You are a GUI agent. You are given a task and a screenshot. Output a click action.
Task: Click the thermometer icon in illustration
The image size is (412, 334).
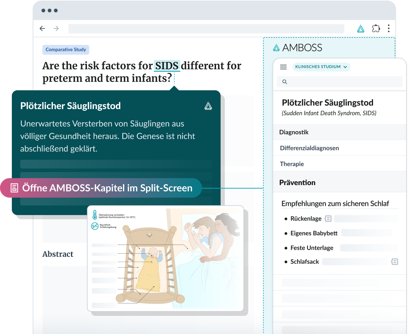pos(95,215)
